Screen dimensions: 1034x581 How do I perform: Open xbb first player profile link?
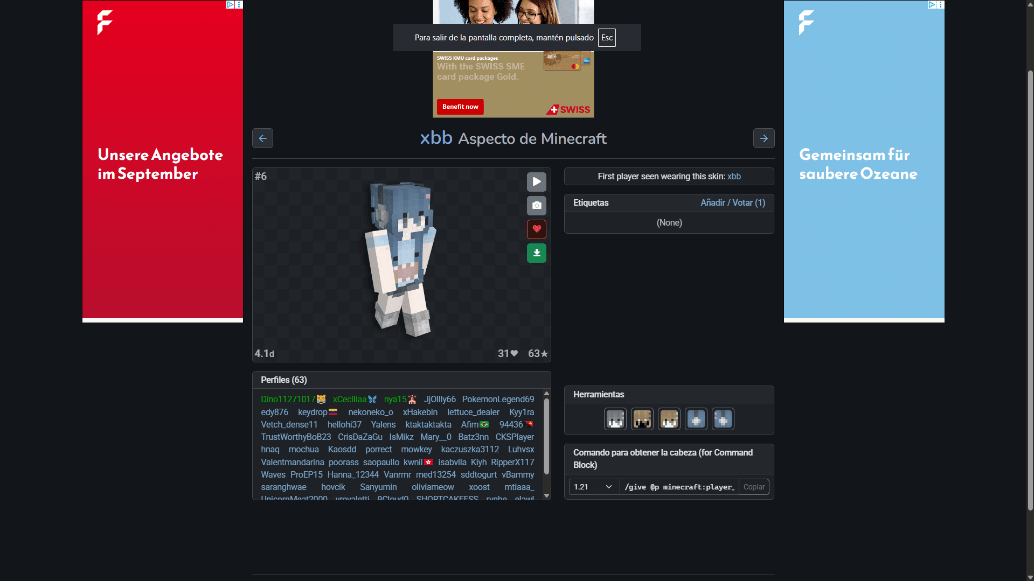pos(734,177)
